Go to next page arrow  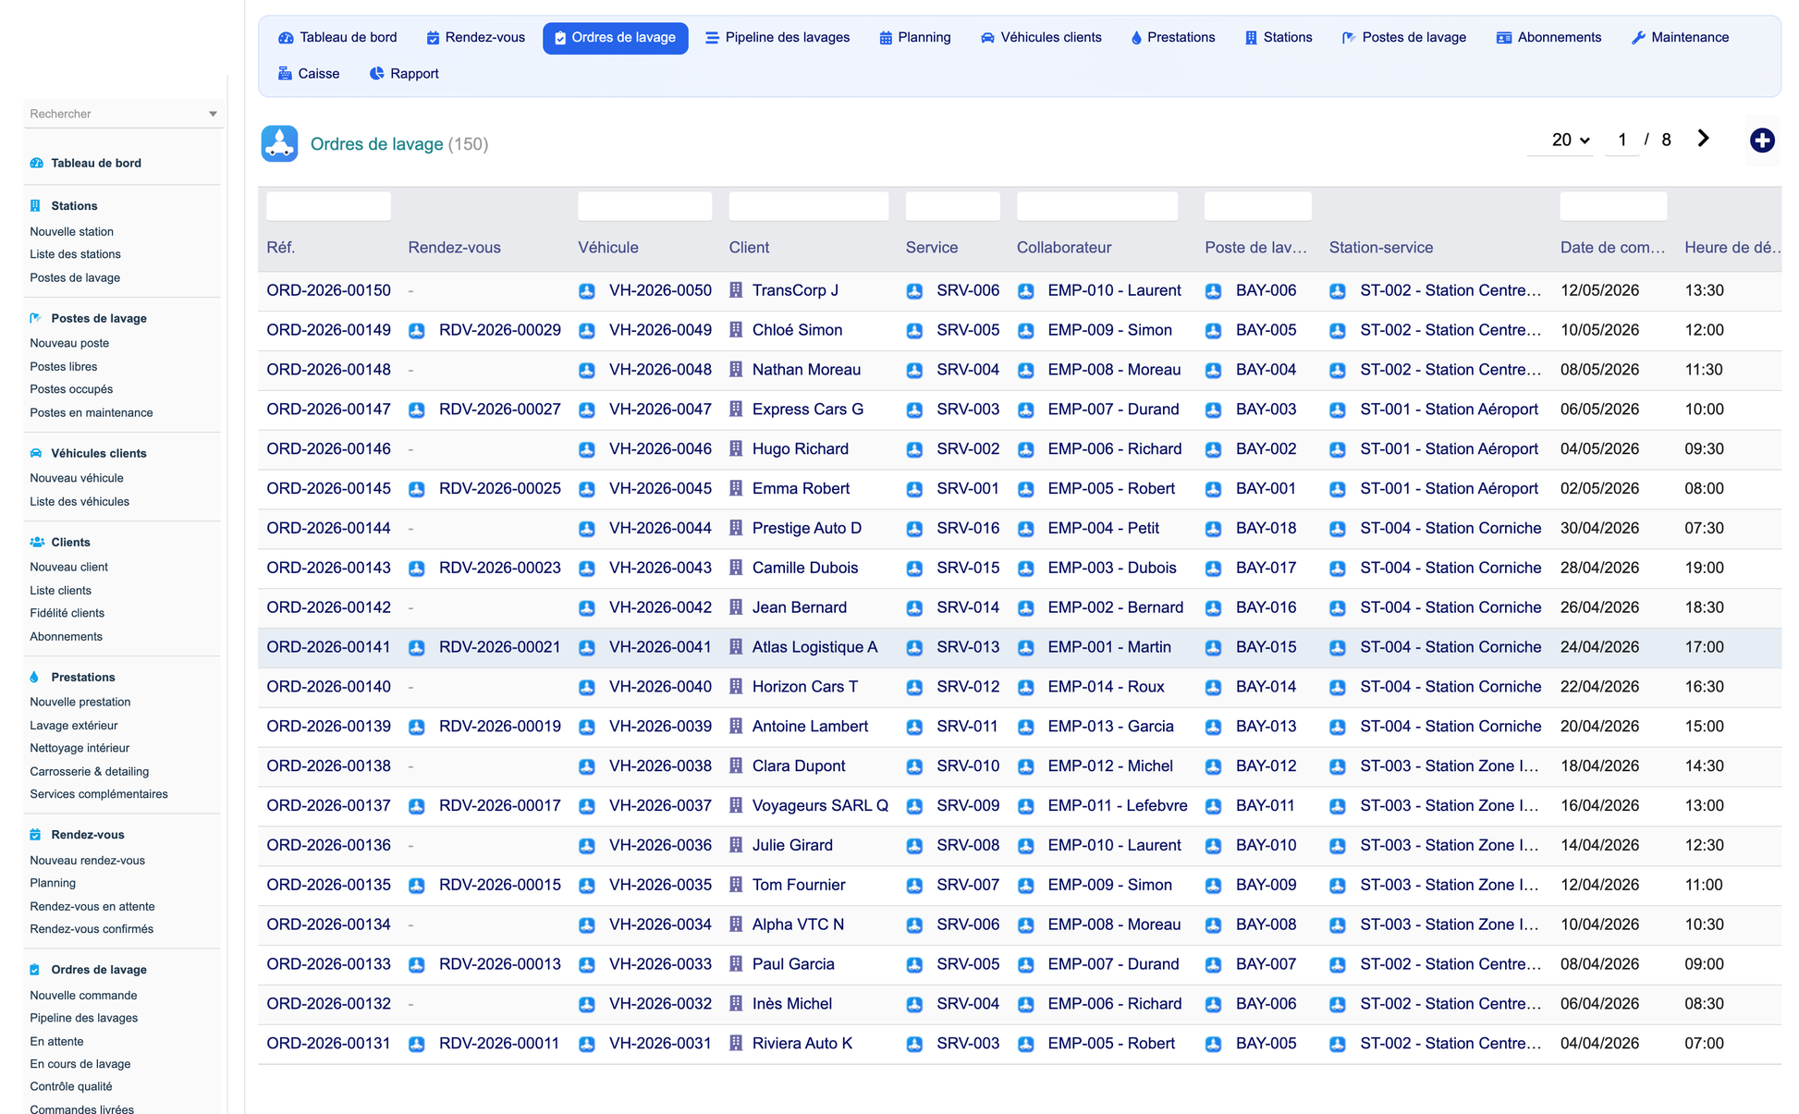click(1703, 139)
